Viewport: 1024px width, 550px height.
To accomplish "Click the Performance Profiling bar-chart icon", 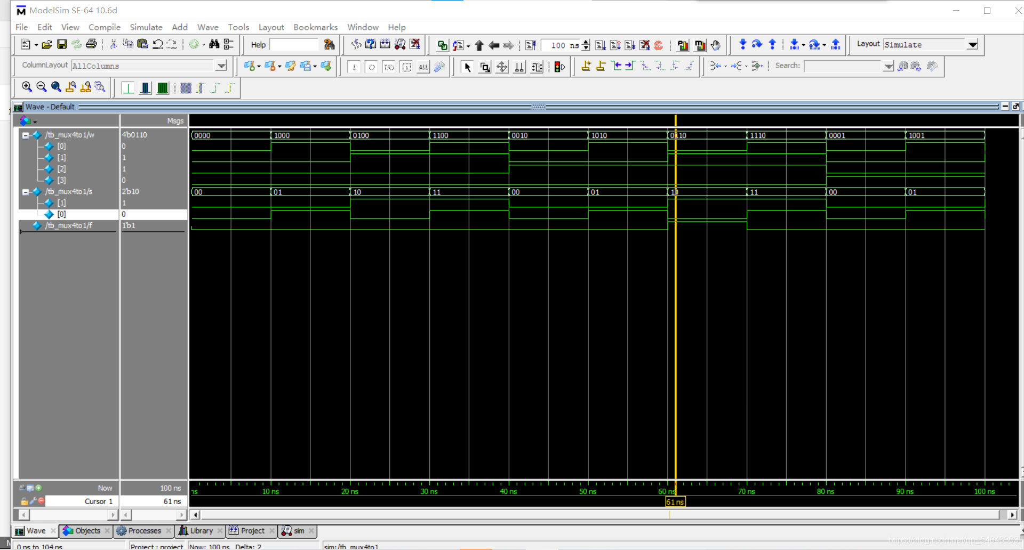I will [683, 45].
